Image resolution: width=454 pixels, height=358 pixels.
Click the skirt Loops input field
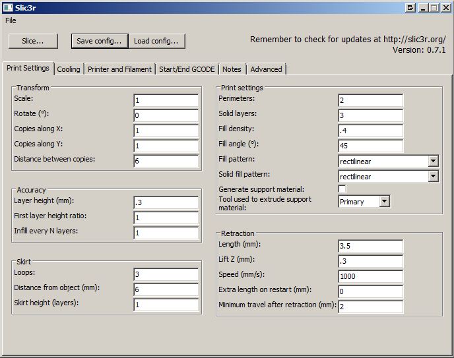[x=166, y=274]
